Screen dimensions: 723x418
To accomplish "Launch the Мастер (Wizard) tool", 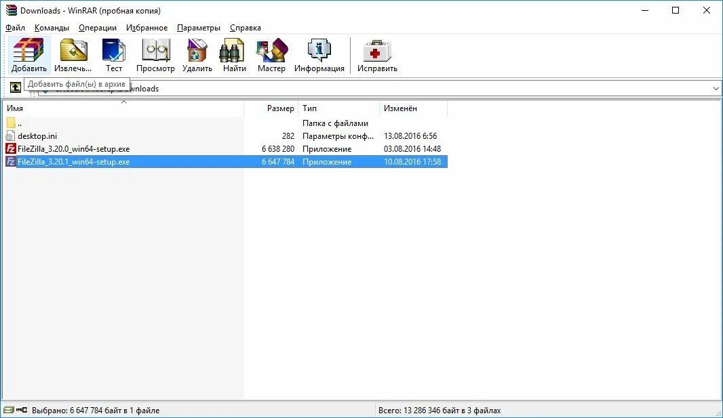I will click(x=271, y=55).
